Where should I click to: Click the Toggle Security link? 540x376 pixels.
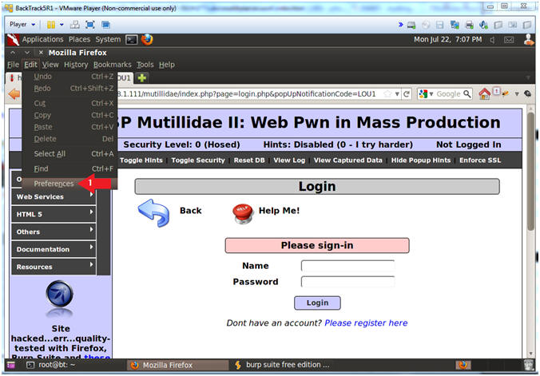pos(198,160)
